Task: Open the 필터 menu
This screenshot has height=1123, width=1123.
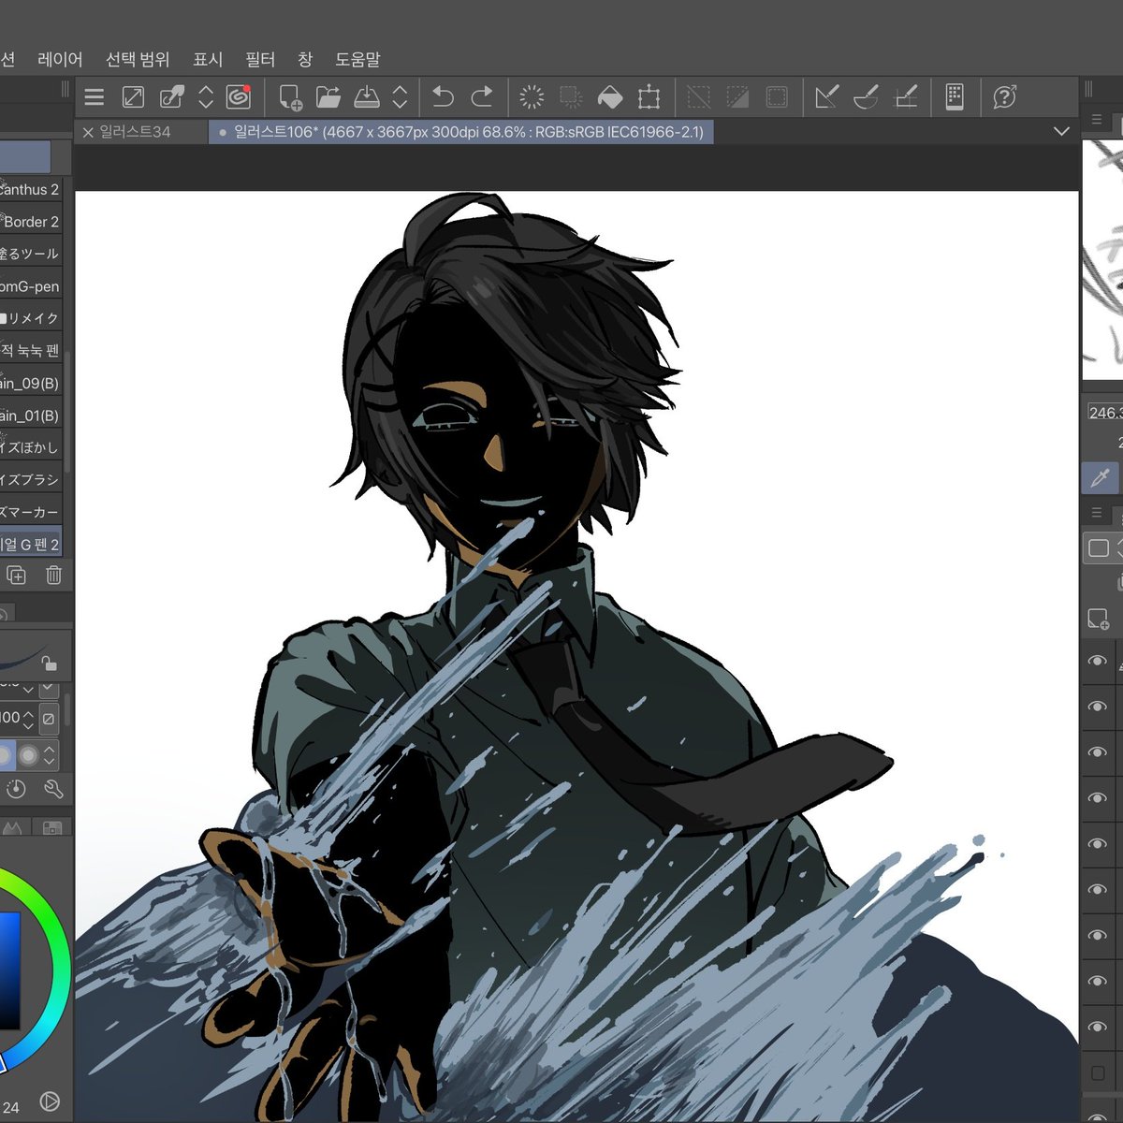Action: [x=260, y=60]
